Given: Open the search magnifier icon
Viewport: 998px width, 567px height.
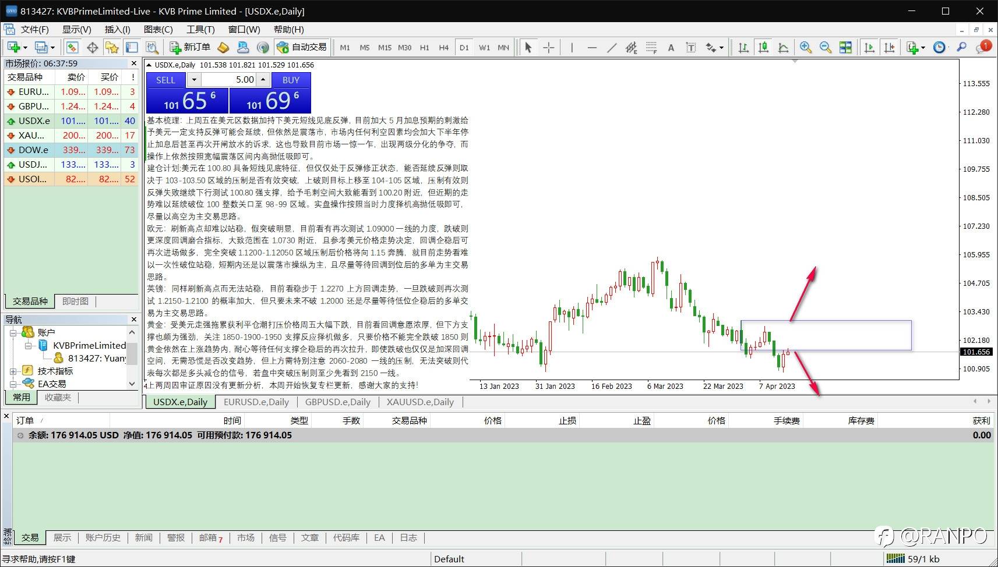Looking at the screenshot, I should tap(962, 47).
